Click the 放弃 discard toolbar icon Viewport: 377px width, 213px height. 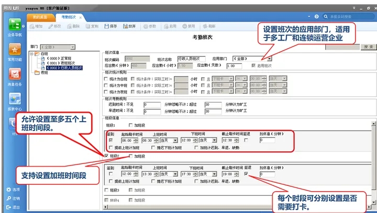pos(125,26)
